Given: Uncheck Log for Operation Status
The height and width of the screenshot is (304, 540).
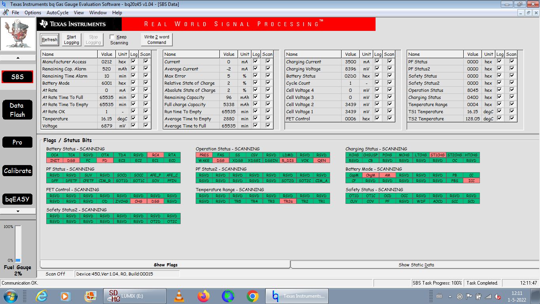Looking at the screenshot, I should click(x=500, y=90).
